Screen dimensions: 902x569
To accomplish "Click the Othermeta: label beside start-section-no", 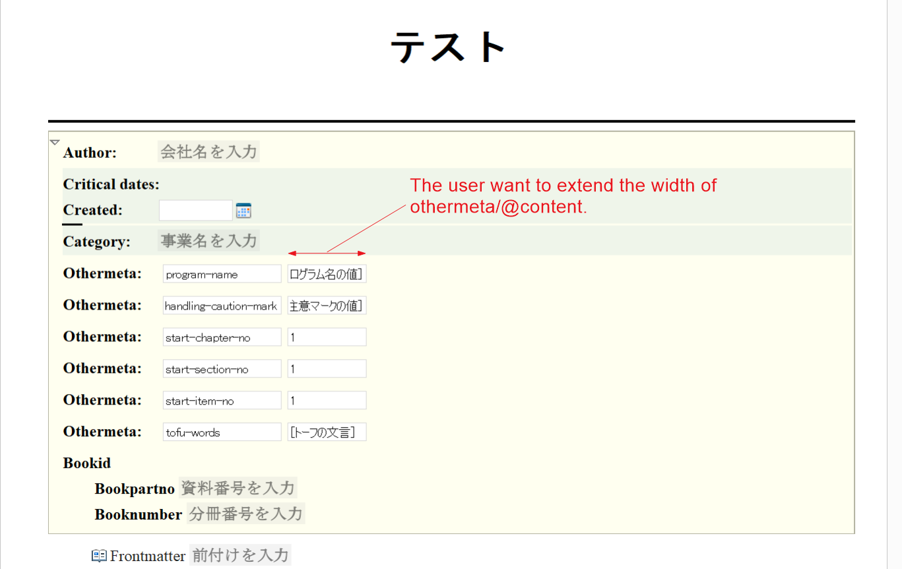I will 102,368.
